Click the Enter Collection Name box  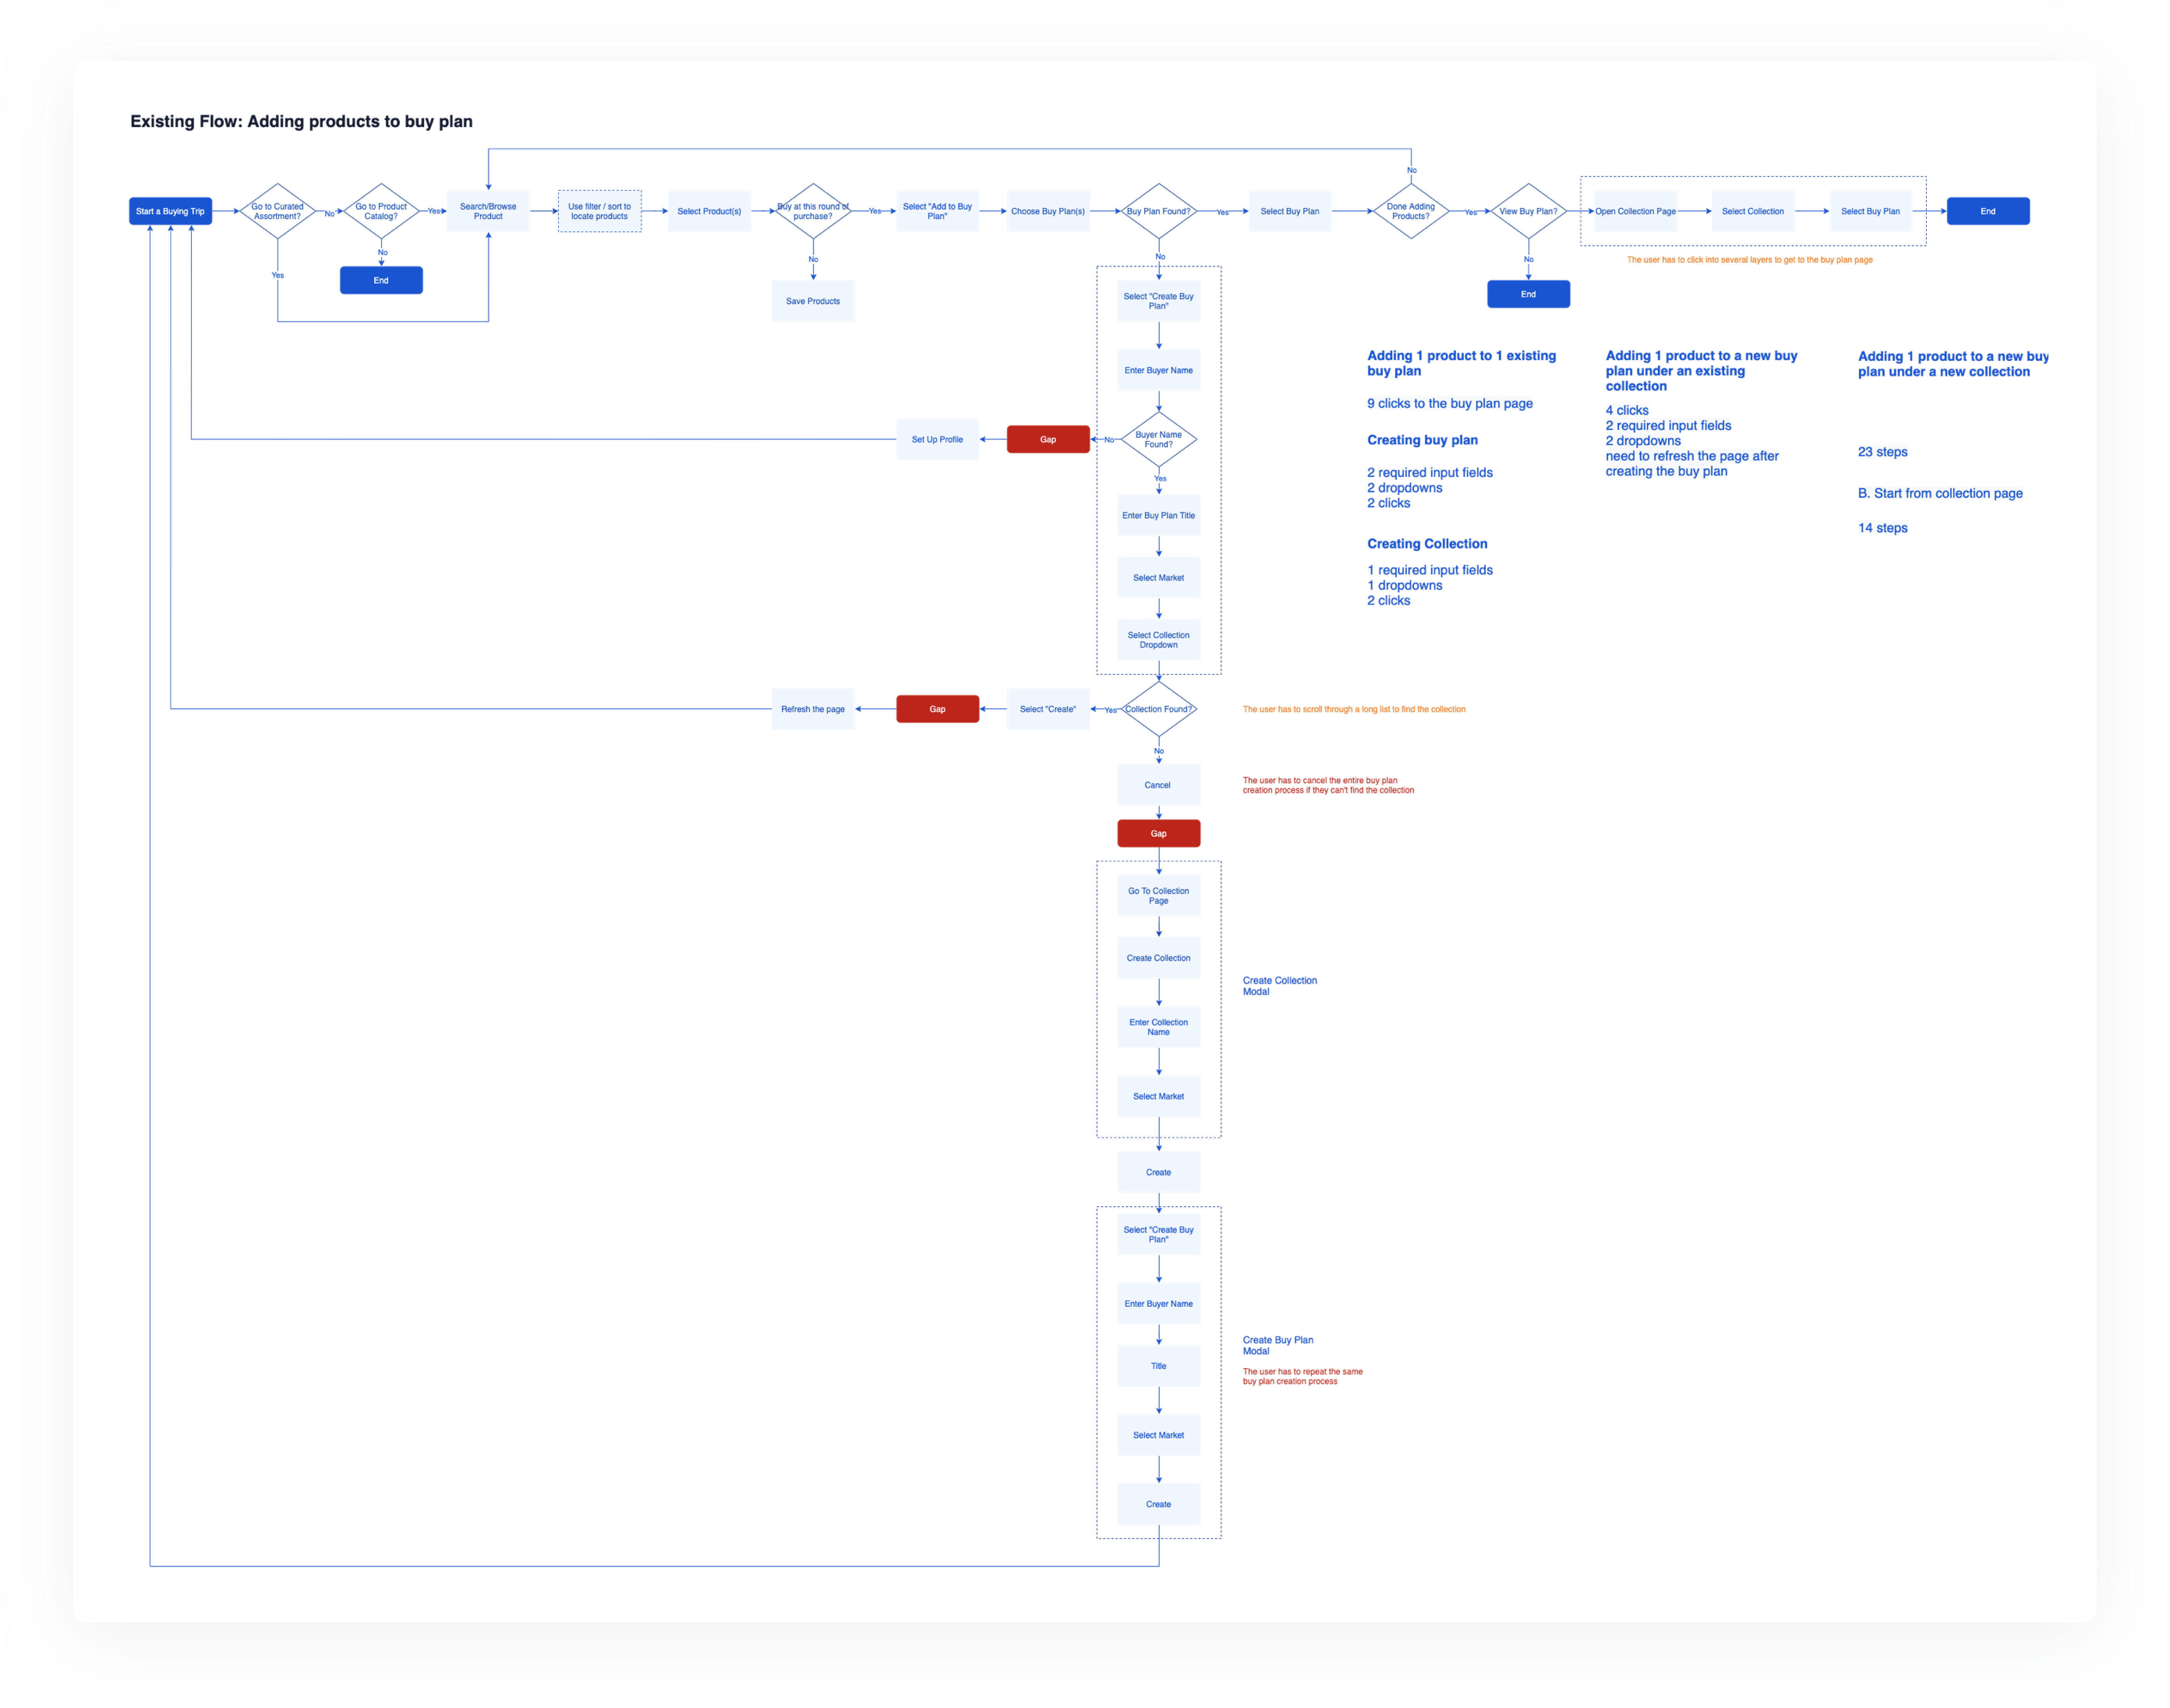pyautogui.click(x=1159, y=1027)
